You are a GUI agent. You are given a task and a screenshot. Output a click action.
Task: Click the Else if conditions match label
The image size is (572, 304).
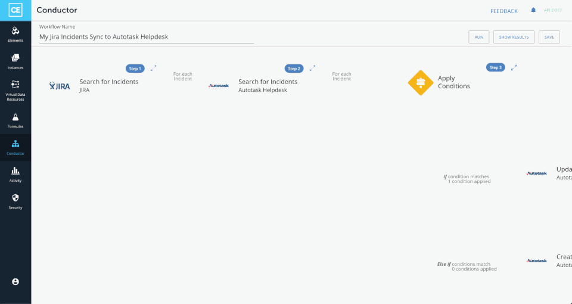coord(467,266)
